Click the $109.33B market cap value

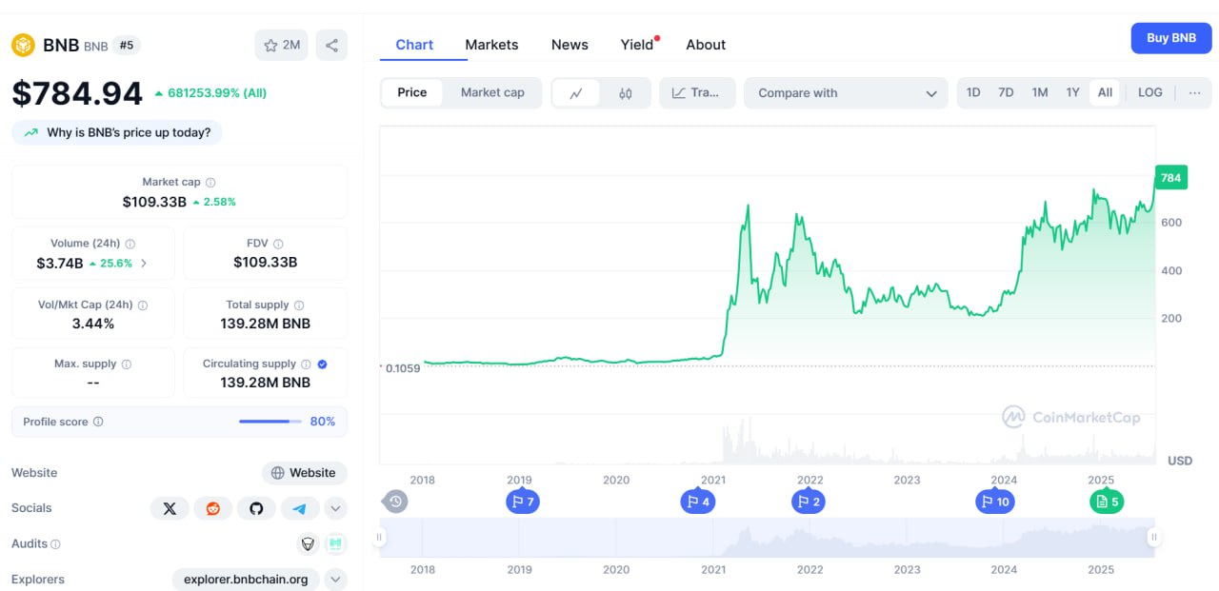point(155,202)
